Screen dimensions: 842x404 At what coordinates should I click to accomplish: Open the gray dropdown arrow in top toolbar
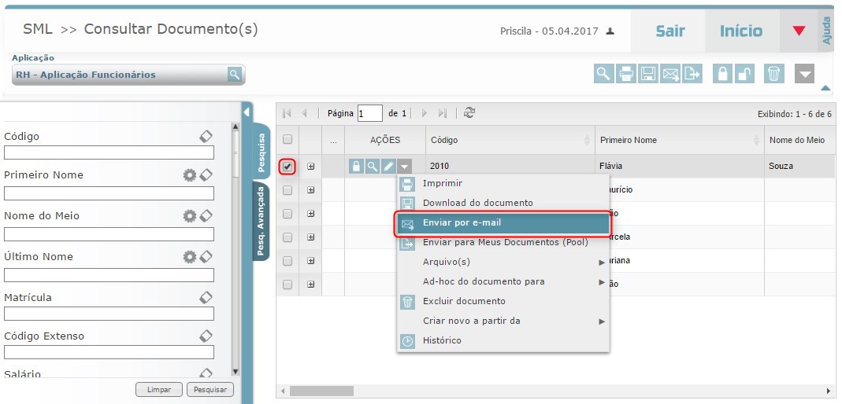803,74
